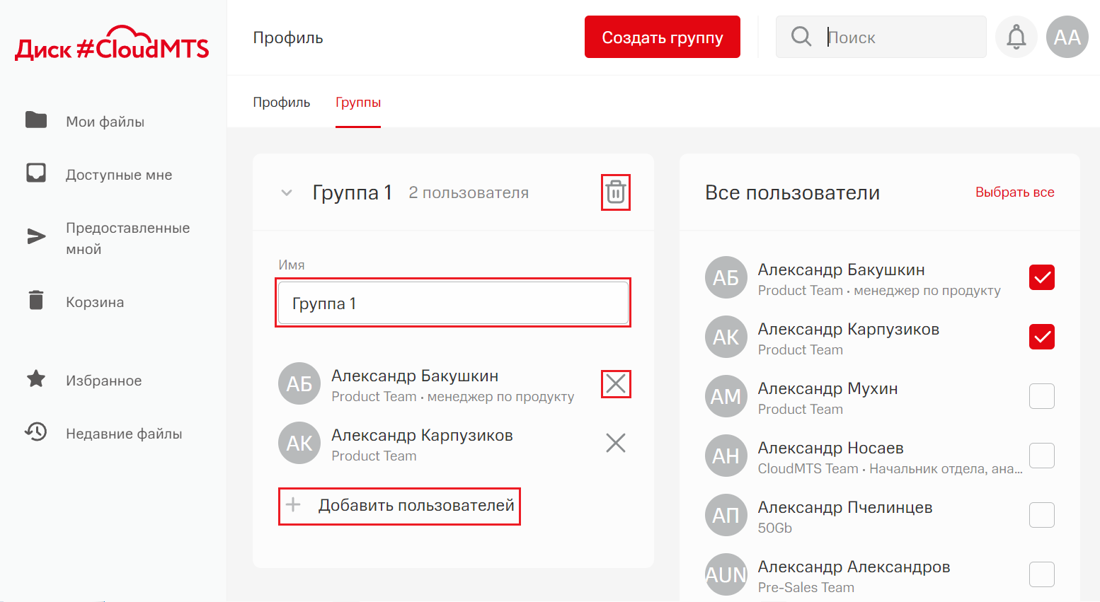The image size is (1100, 602).
Task: Uncheck Александр Карпузиков in all users list
Action: click(x=1041, y=337)
